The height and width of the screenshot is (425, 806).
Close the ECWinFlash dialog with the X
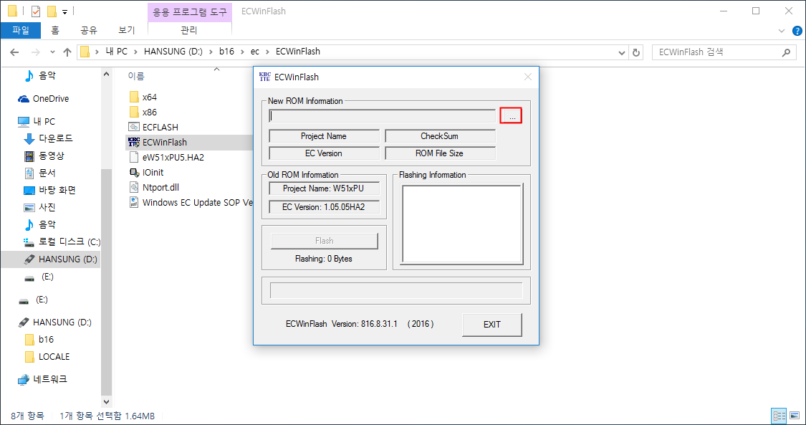[x=528, y=77]
